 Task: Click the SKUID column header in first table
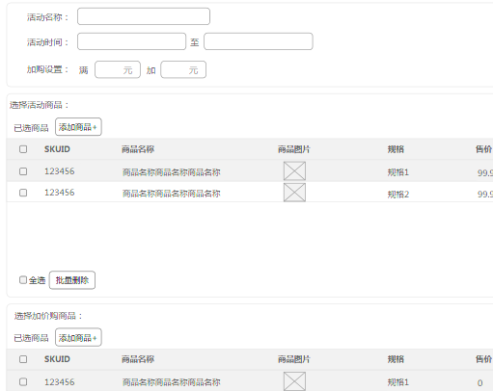(57, 149)
